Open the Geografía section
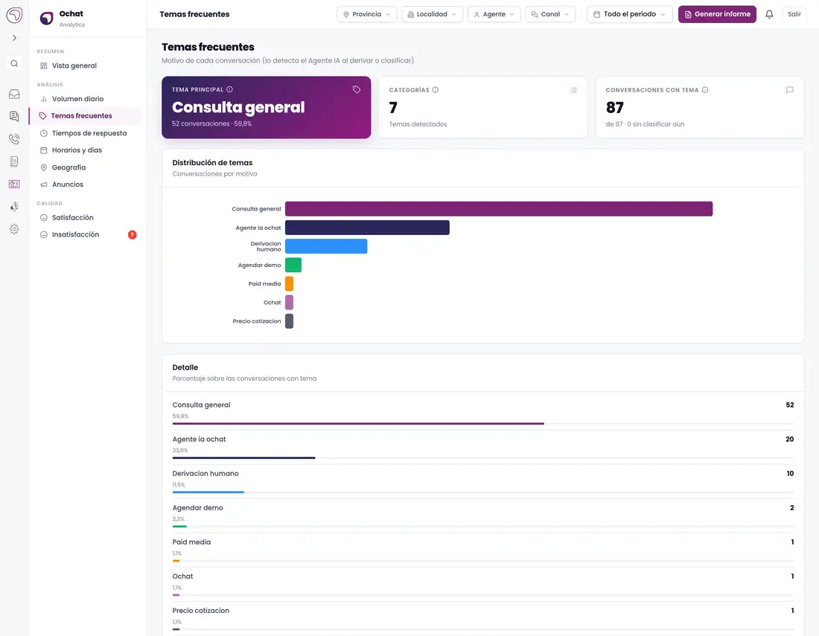The height and width of the screenshot is (636, 819). 86,167
